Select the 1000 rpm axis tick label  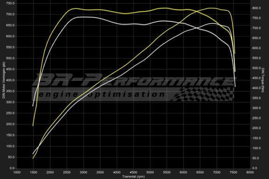pyautogui.click(x=17, y=172)
